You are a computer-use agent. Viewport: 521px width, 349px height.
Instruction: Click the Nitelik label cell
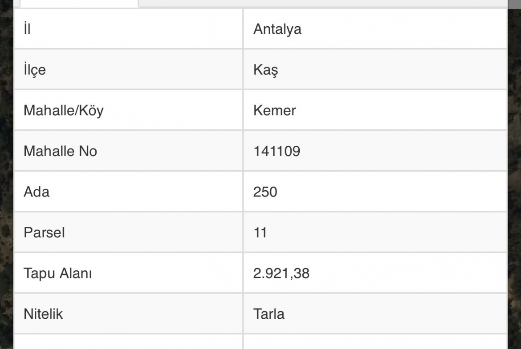point(129,314)
